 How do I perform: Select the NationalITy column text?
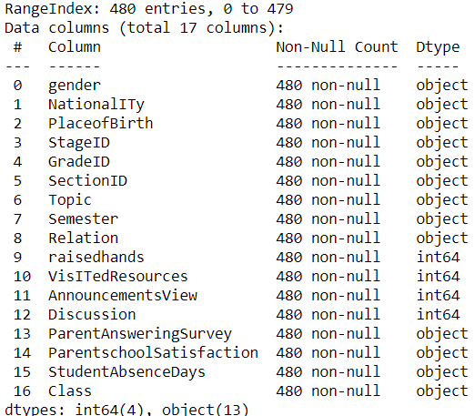pyautogui.click(x=96, y=105)
